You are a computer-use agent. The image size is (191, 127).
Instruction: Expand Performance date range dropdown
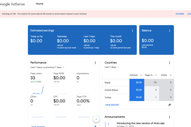tap(47, 67)
